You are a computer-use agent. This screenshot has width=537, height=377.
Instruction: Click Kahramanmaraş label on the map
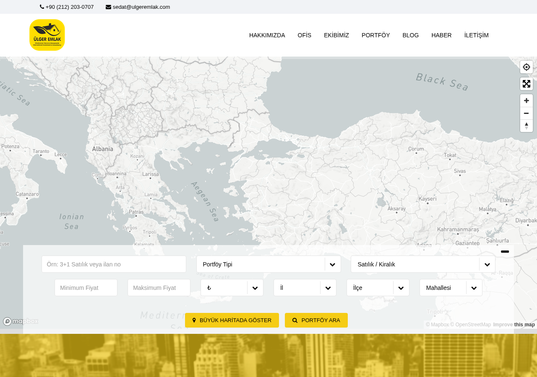458,230
